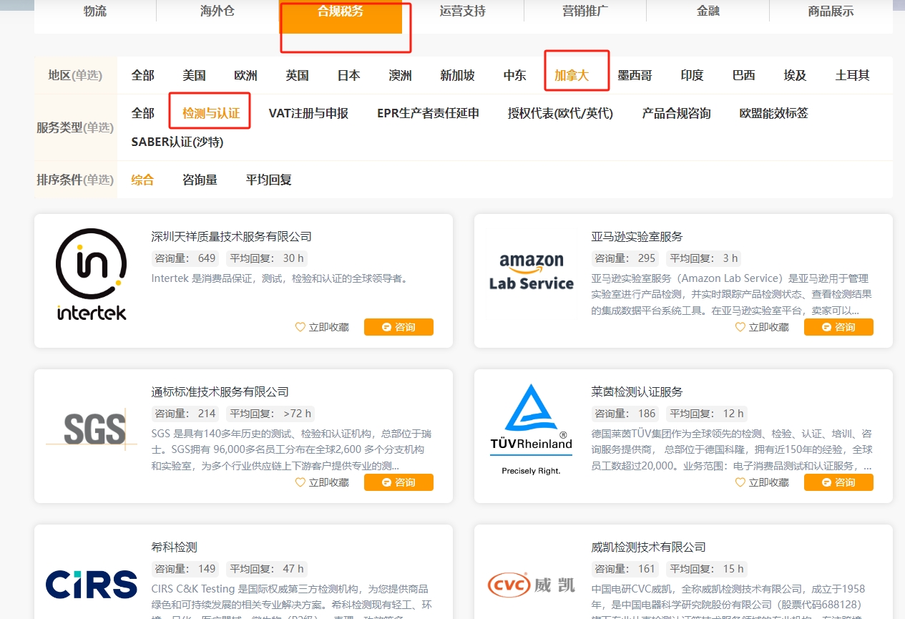The image size is (905, 619).
Task: Click the 平均回复: 3 h stat
Action: (x=704, y=258)
